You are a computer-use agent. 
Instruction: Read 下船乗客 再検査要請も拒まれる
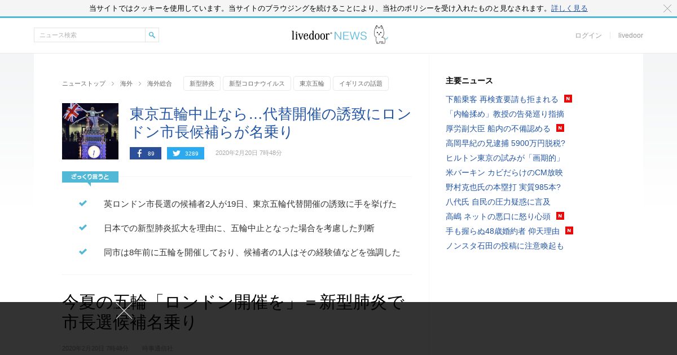coord(502,99)
